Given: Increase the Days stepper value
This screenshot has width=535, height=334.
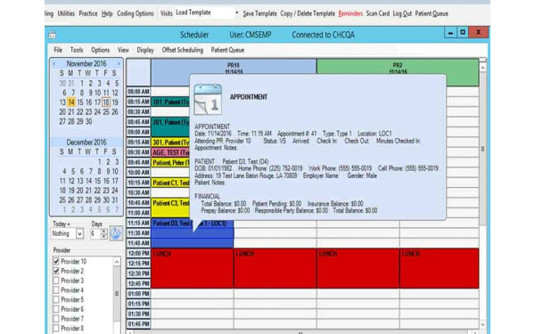Looking at the screenshot, I should click(x=104, y=232).
